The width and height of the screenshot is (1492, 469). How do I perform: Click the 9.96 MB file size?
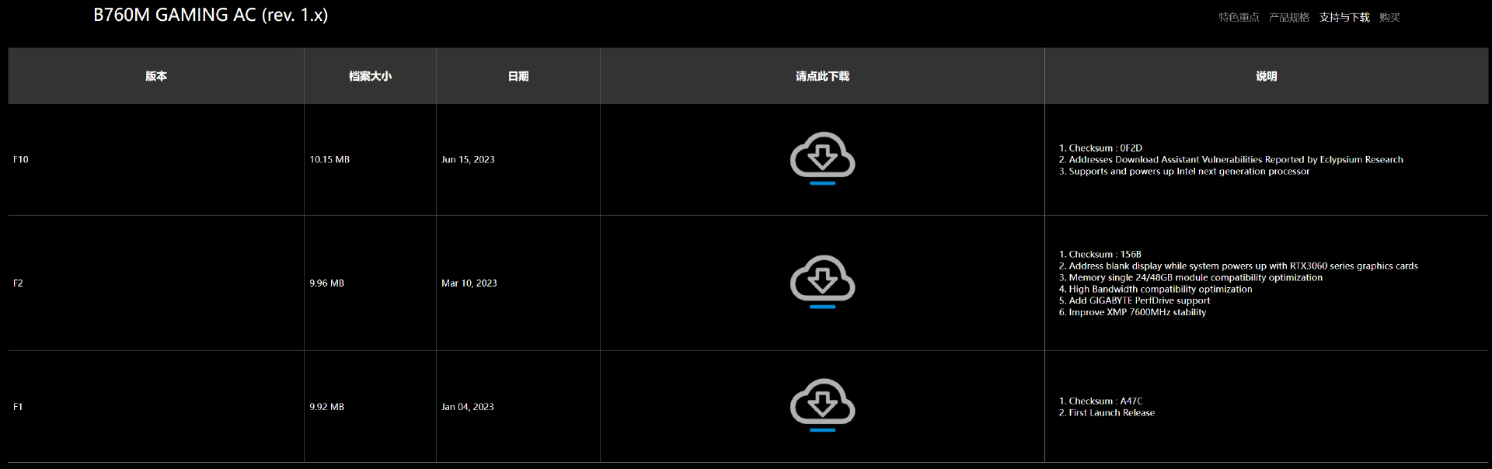(326, 283)
